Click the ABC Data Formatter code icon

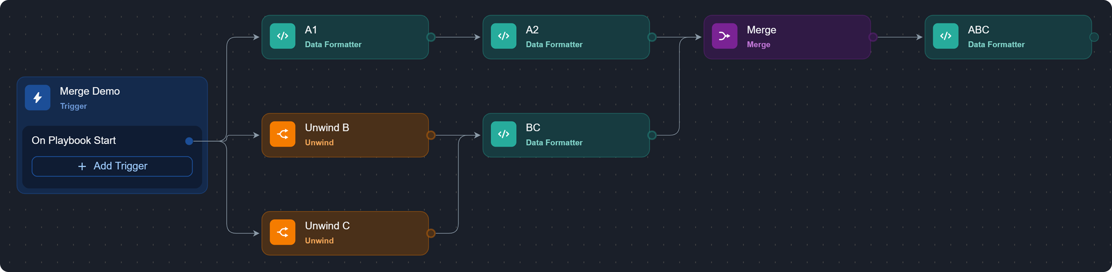(945, 36)
